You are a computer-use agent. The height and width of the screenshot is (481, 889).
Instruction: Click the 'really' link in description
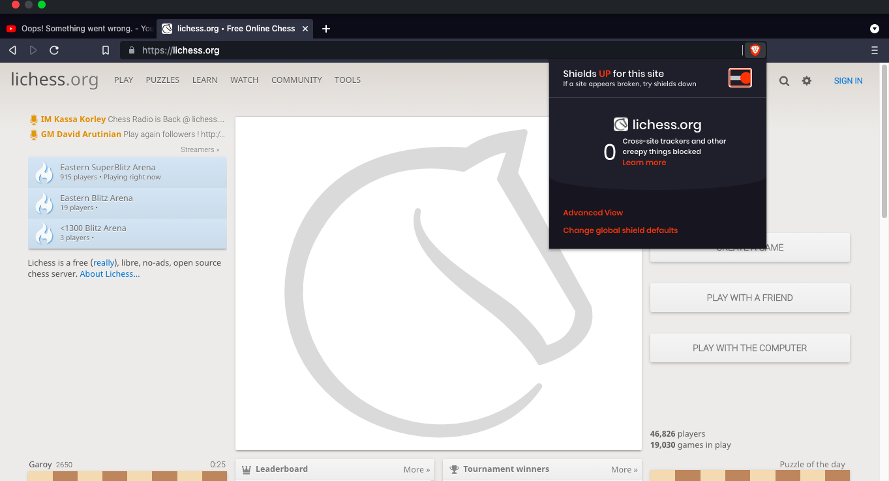coord(103,263)
